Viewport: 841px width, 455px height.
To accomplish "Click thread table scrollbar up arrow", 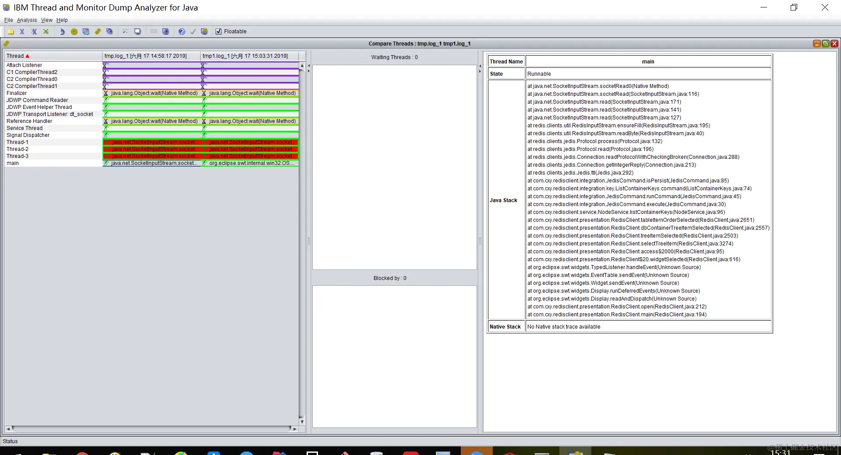I will pos(302,65).
